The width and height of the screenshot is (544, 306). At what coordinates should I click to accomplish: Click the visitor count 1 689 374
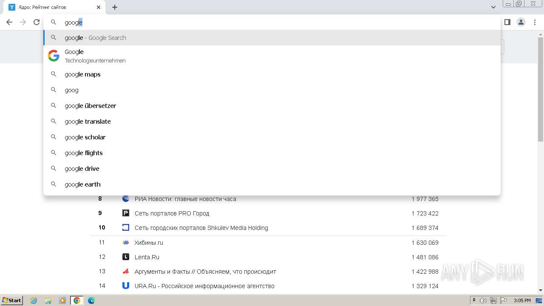click(x=425, y=228)
